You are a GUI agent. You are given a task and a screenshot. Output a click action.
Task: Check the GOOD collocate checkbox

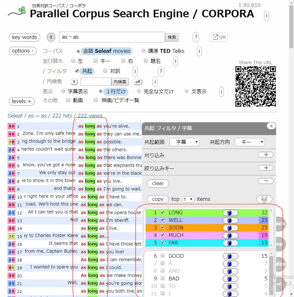coord(163,256)
